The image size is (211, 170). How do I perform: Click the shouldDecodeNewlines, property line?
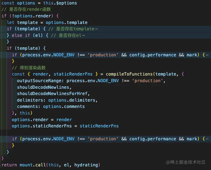(x=44, y=87)
